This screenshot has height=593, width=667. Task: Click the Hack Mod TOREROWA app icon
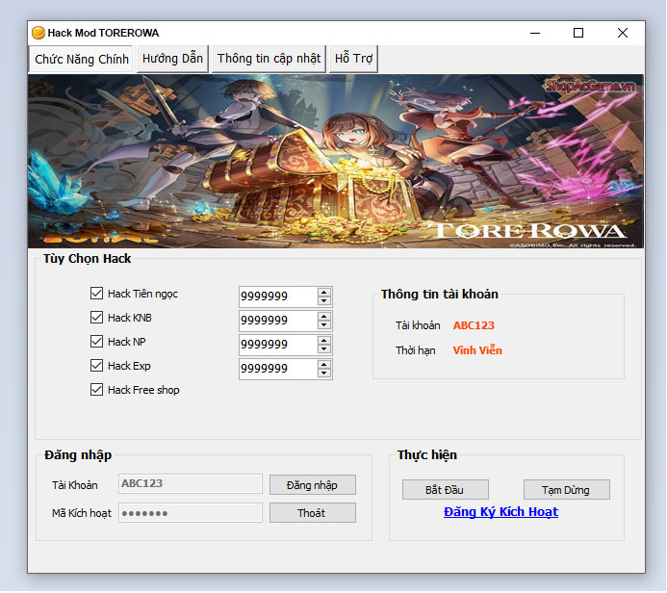pos(38,33)
